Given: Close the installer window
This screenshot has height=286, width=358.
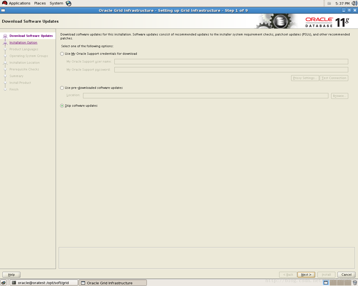Looking at the screenshot, I should pyautogui.click(x=355, y=10).
